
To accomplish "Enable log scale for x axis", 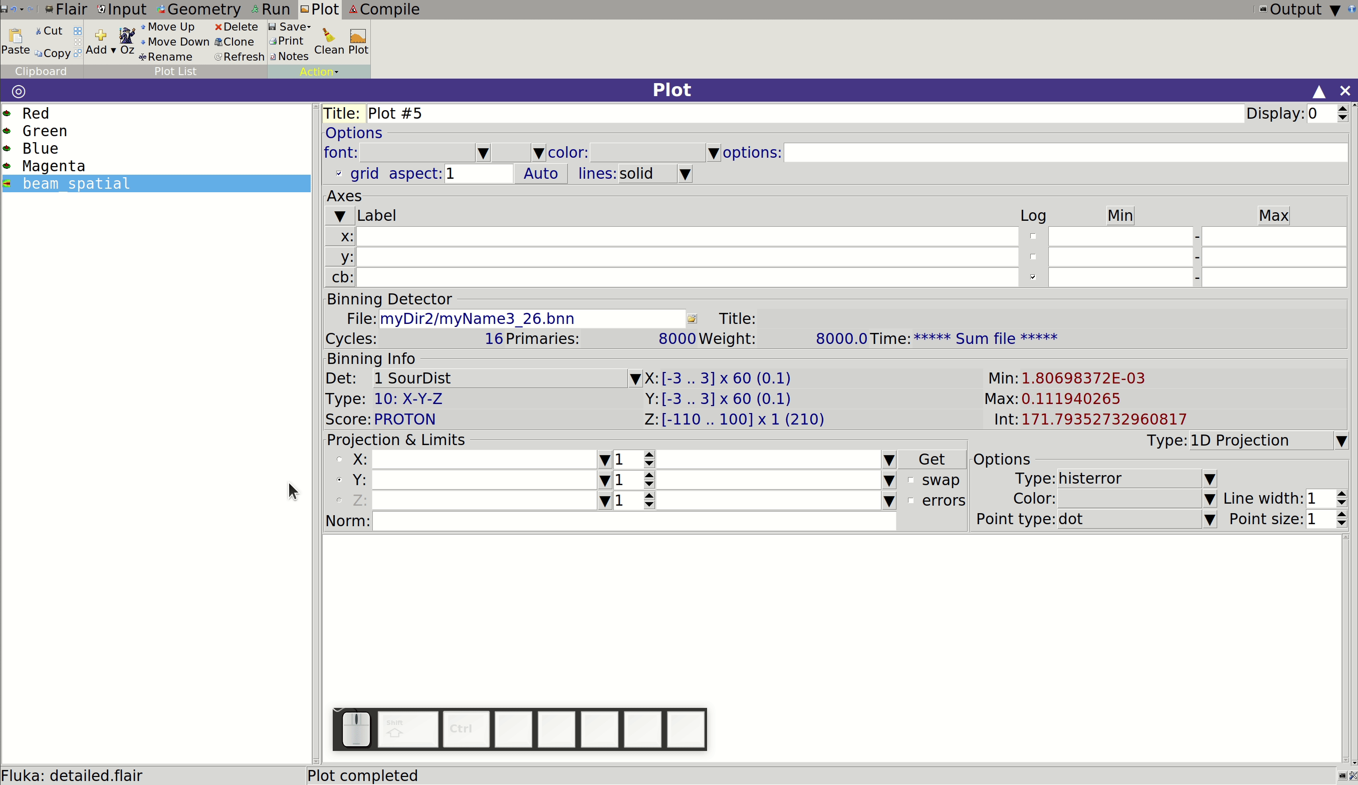I will pyautogui.click(x=1033, y=236).
